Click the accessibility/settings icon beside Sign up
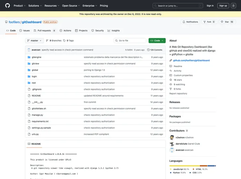The height and width of the screenshot is (179, 241). point(233,6)
